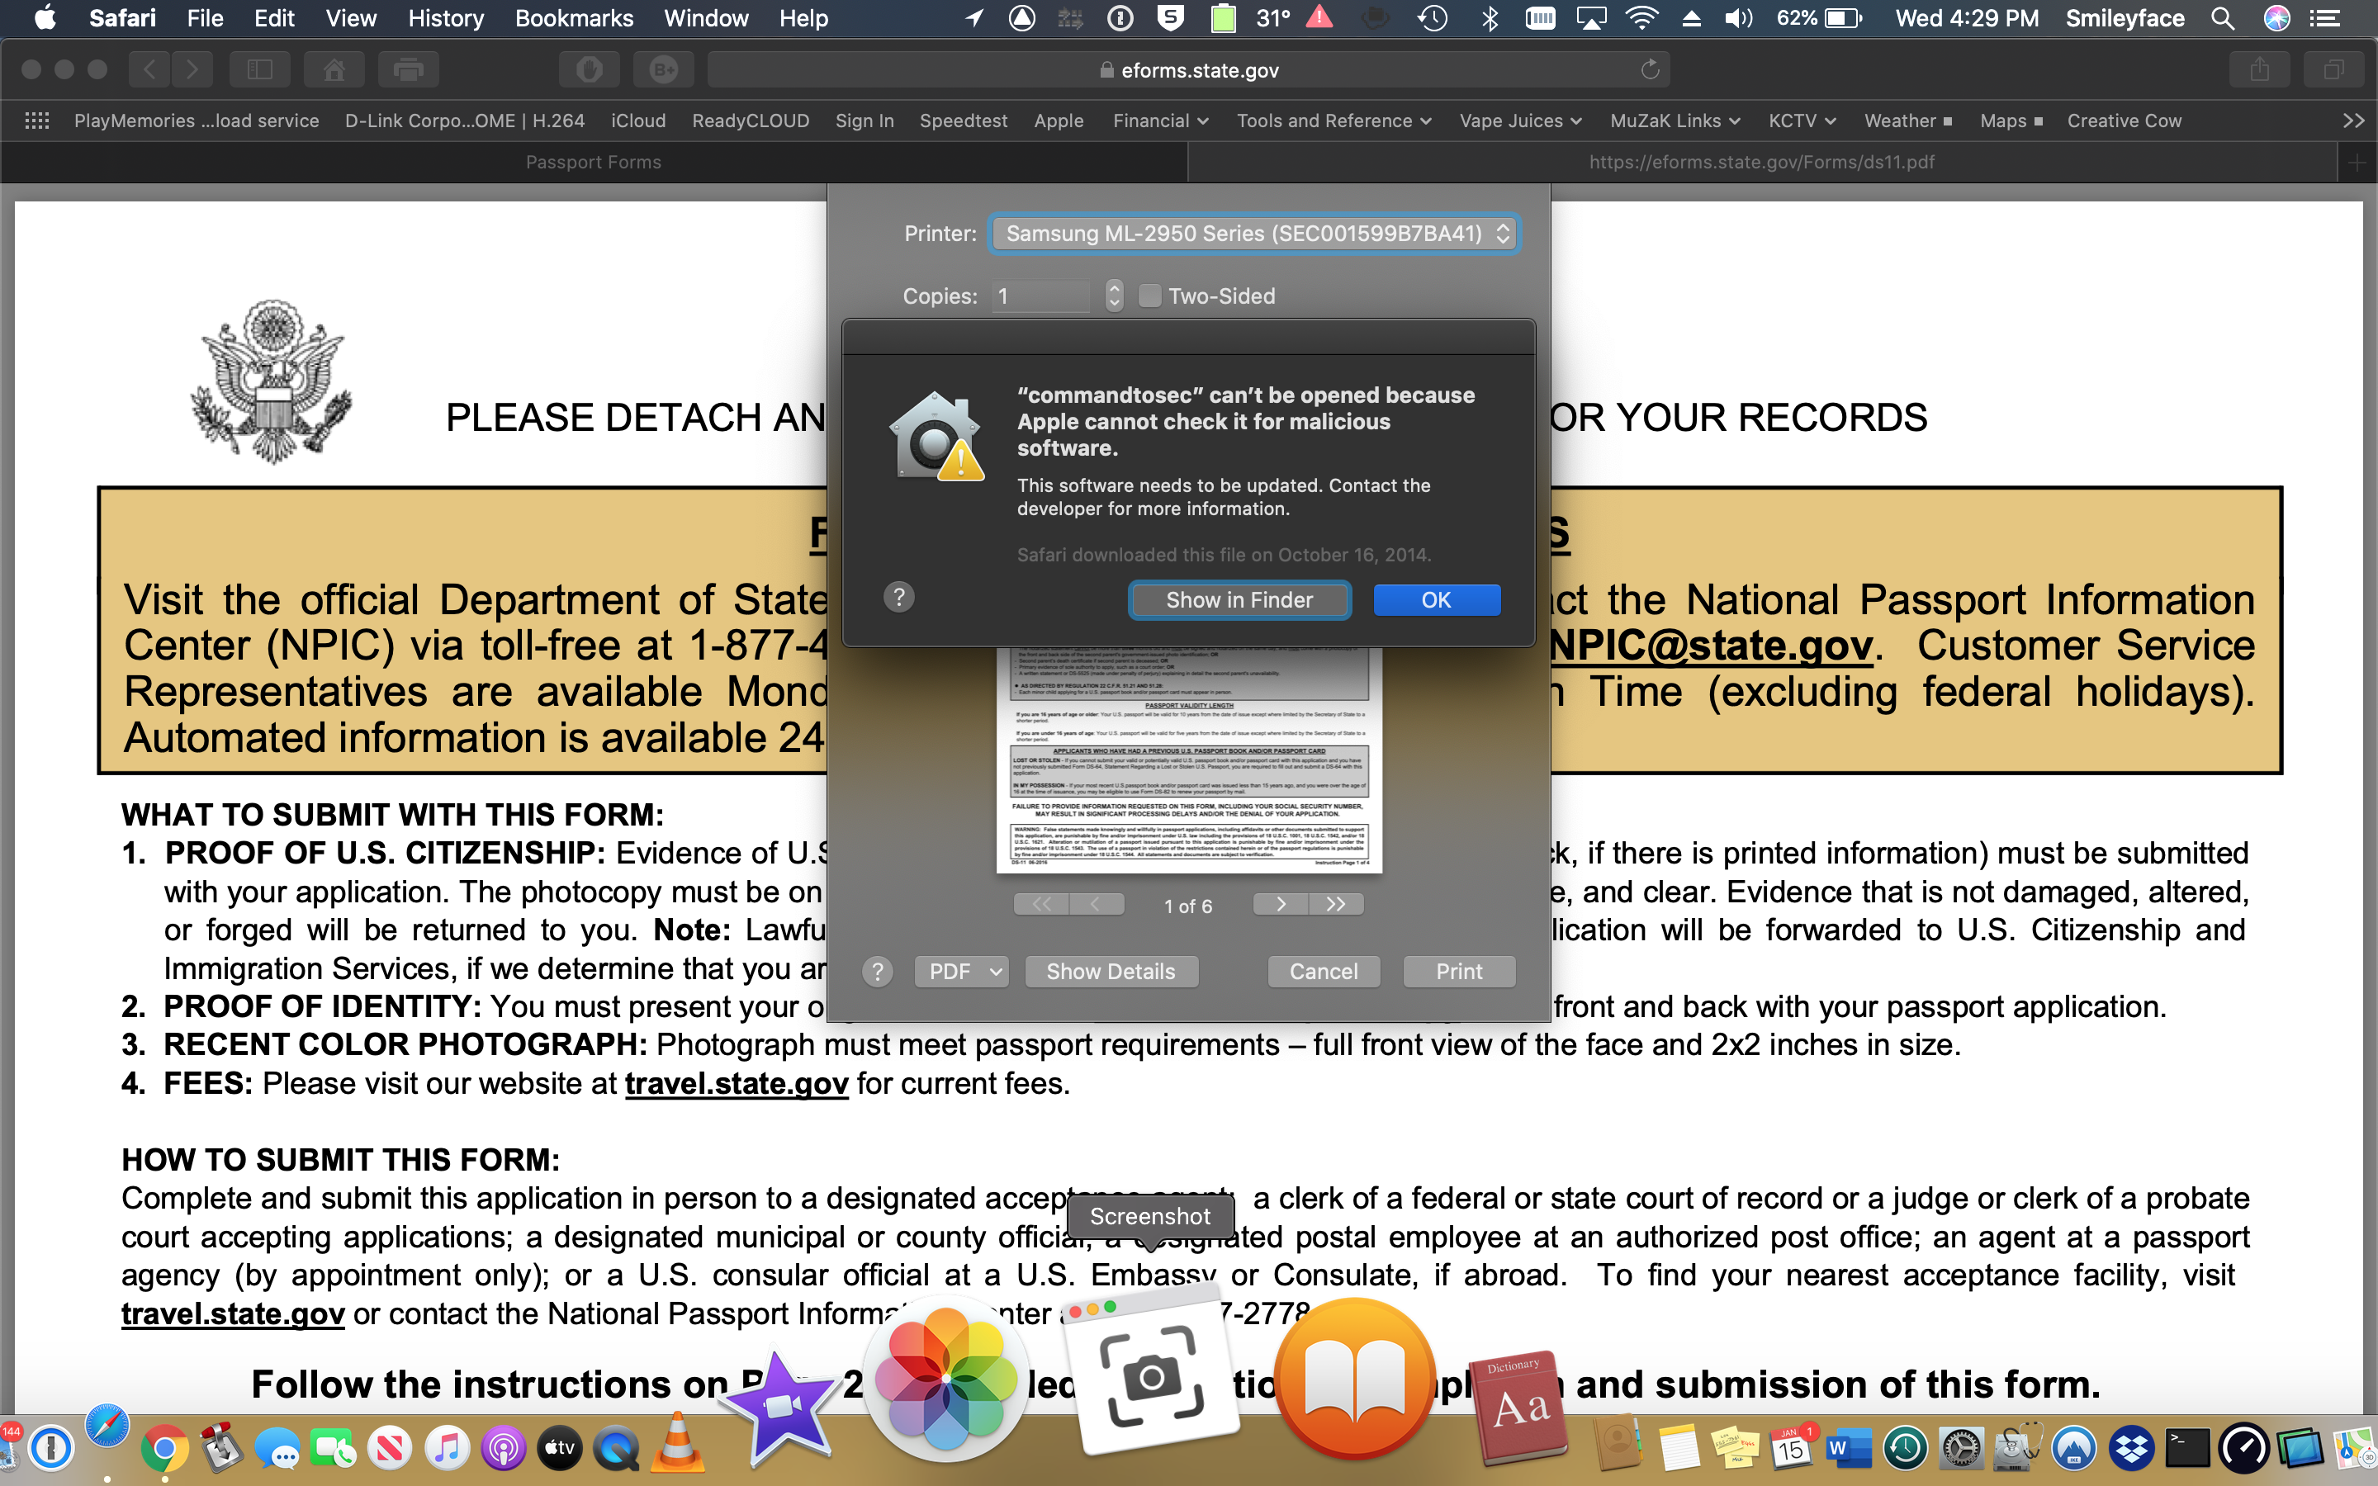The image size is (2378, 1486).
Task: Open Spotlight search in menu bar
Action: tap(2223, 19)
